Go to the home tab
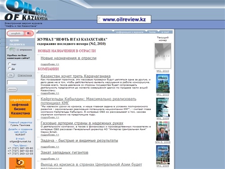The width and height of the screenshot is (225, 169). click(x=152, y=32)
